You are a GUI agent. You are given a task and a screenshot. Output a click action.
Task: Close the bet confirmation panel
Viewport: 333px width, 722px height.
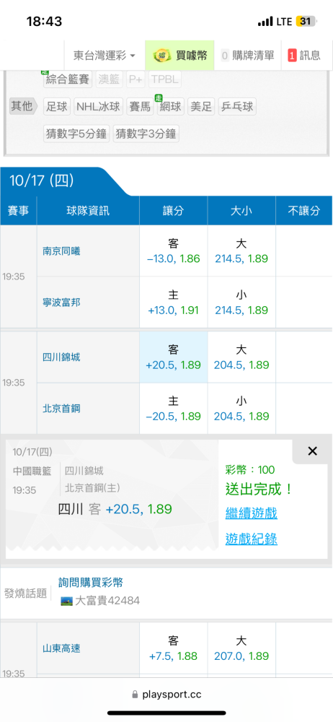coord(312,451)
